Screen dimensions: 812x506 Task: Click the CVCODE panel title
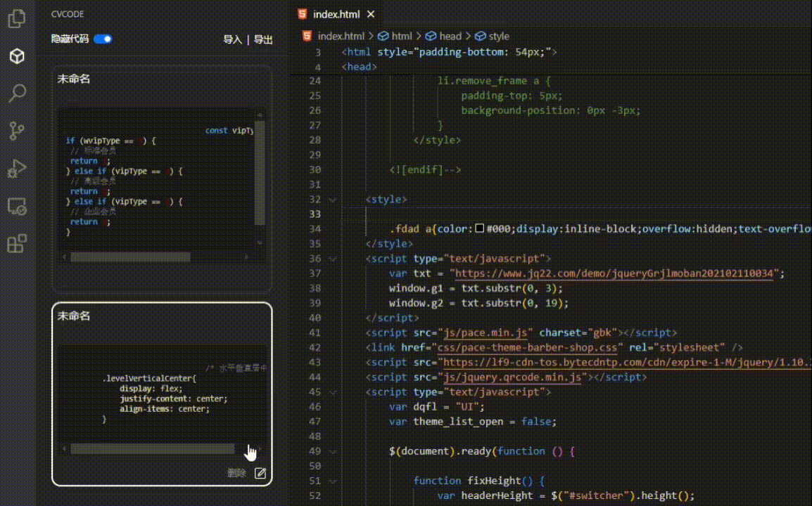[x=68, y=14]
